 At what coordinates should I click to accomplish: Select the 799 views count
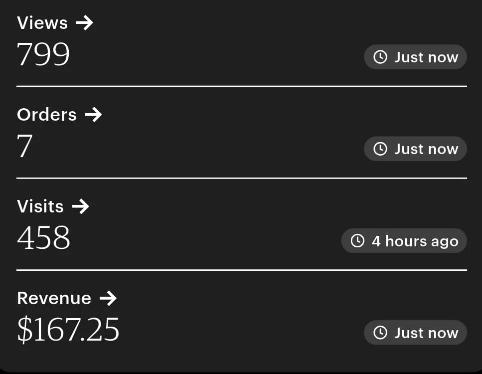pos(43,54)
